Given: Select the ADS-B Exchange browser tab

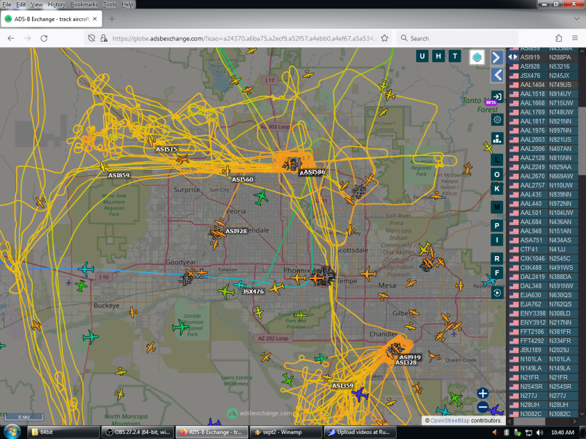Looking at the screenshot, I should coord(51,19).
